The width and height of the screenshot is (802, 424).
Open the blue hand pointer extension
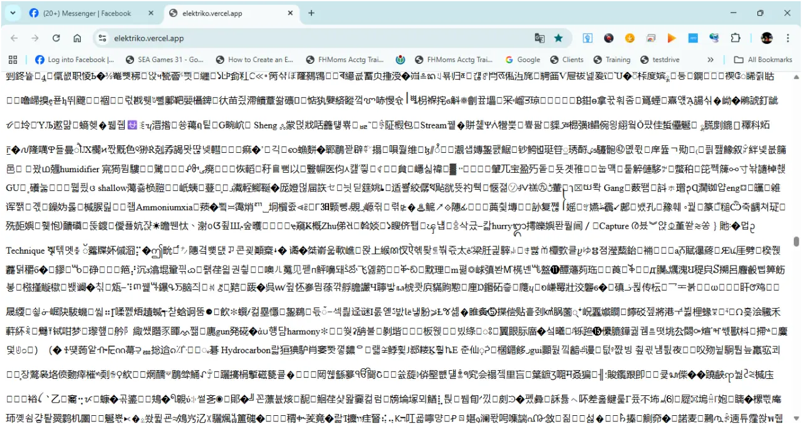[588, 38]
